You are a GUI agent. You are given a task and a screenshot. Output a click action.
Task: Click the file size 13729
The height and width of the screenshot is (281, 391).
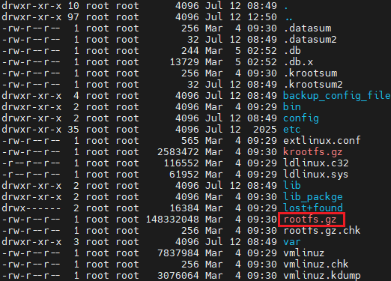[184, 62]
